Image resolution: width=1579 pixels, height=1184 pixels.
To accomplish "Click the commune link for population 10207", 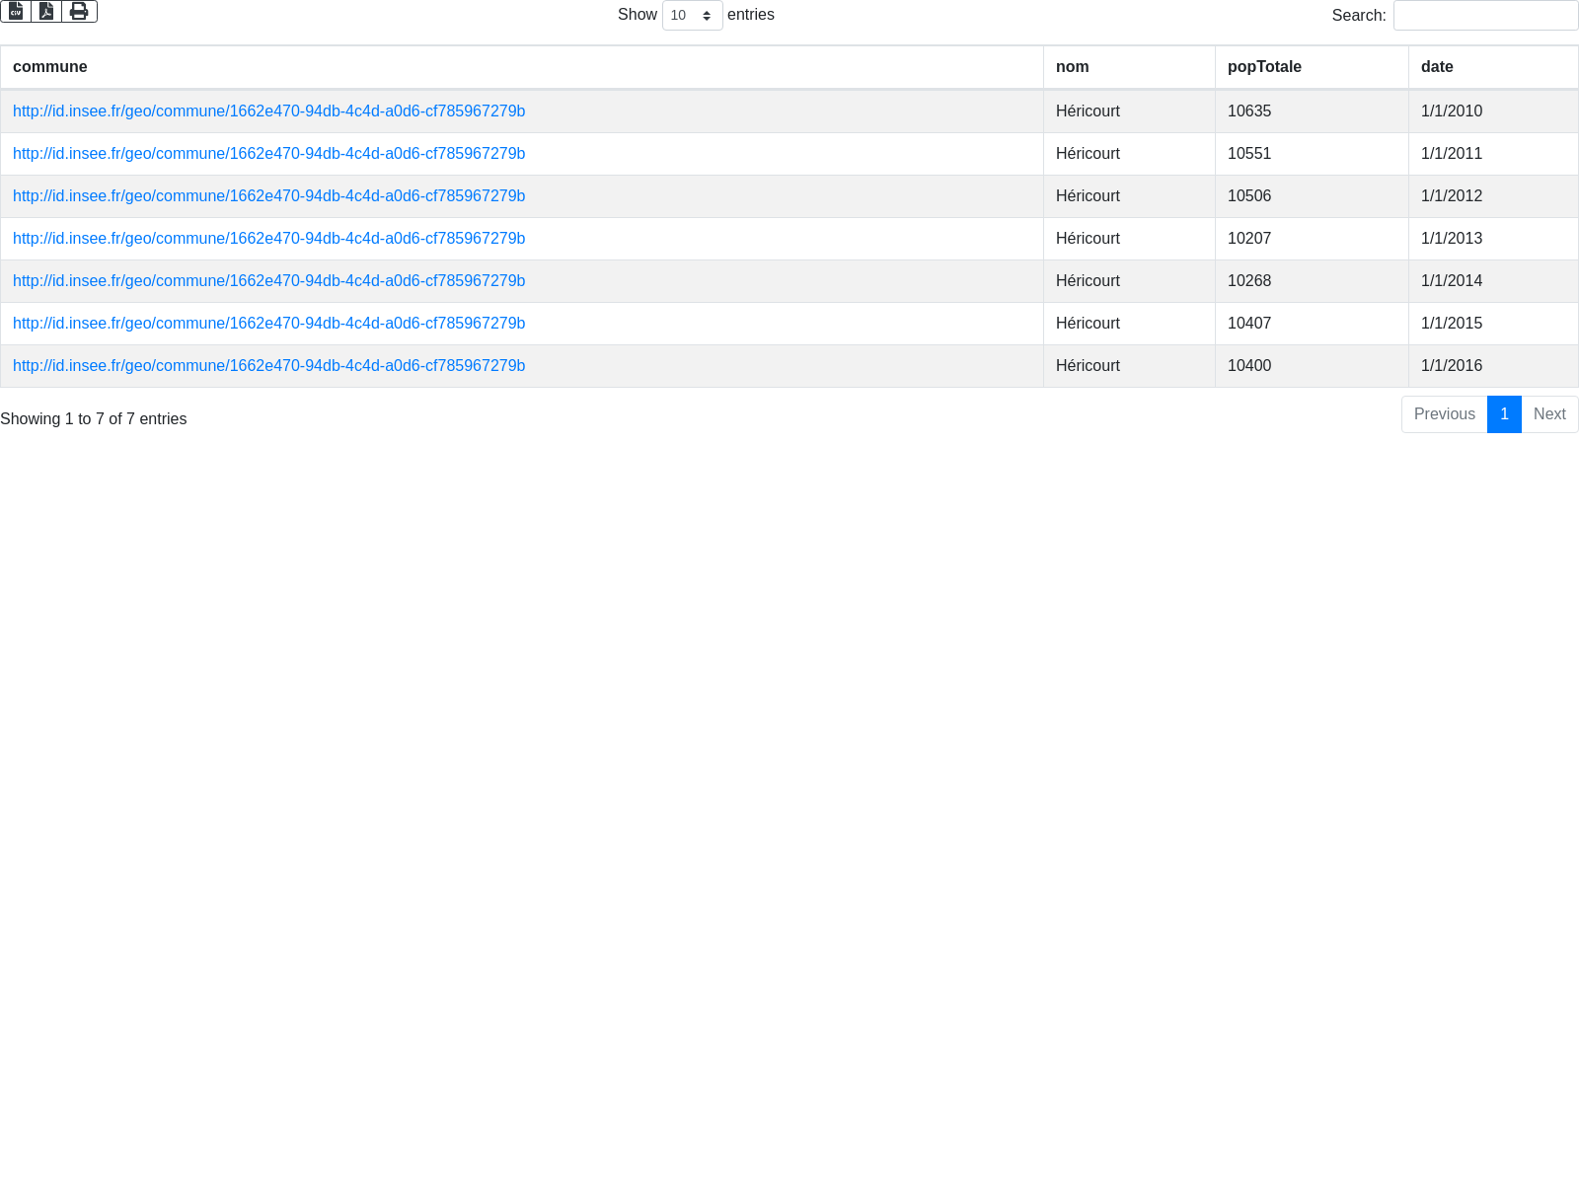I will click(x=268, y=239).
